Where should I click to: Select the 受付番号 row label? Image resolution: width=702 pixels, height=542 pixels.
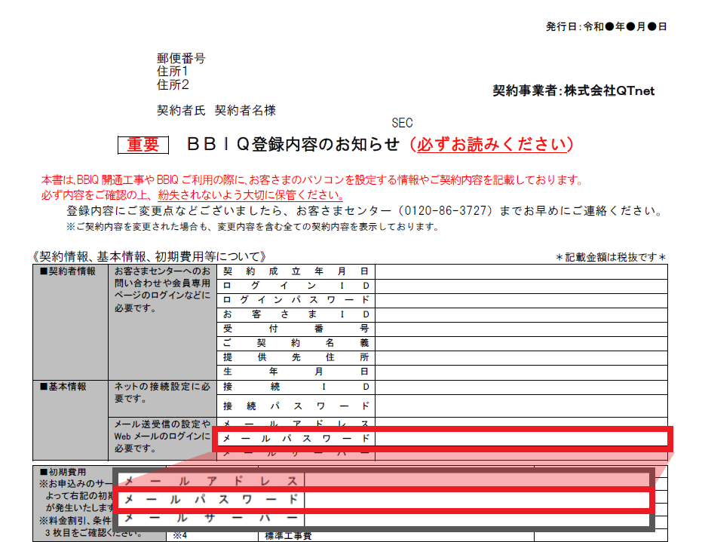pyautogui.click(x=296, y=329)
